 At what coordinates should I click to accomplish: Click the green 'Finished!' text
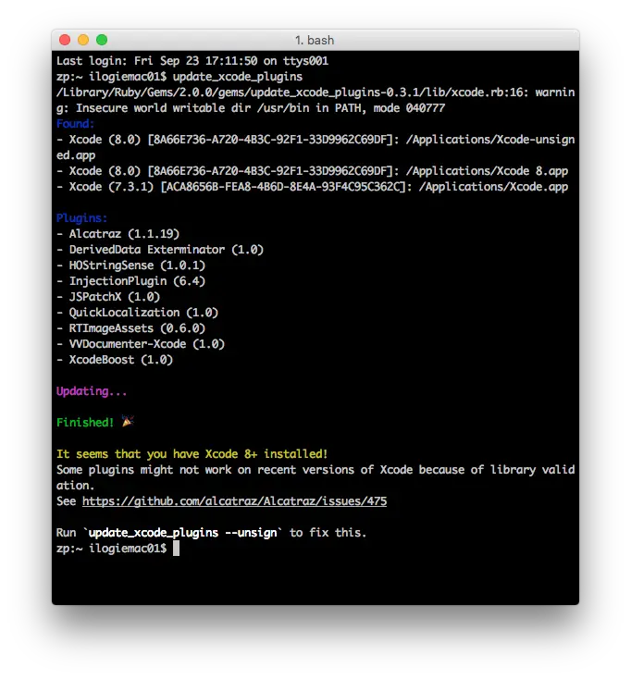(85, 422)
